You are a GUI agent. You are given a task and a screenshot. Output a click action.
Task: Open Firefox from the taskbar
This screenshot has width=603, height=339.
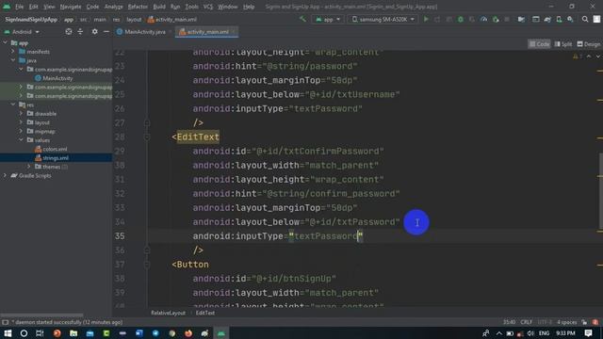(x=188, y=333)
